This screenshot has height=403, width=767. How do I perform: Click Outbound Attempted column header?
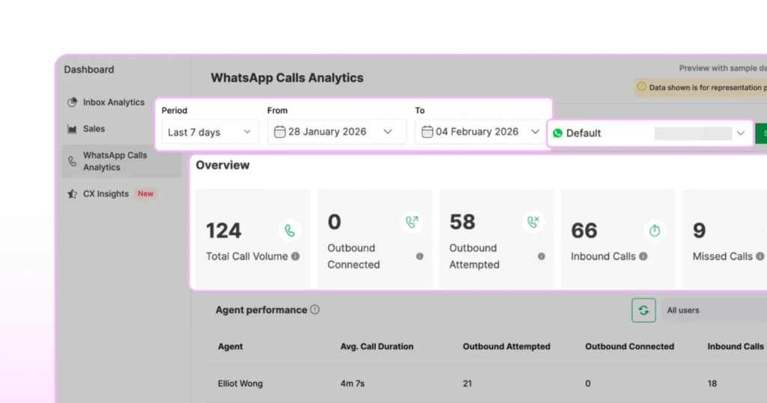[506, 346]
